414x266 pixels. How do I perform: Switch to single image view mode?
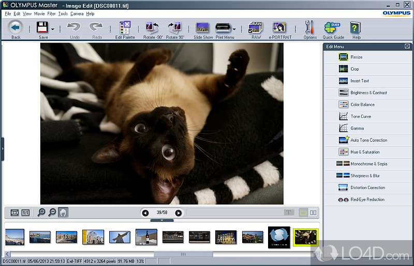click(x=303, y=212)
